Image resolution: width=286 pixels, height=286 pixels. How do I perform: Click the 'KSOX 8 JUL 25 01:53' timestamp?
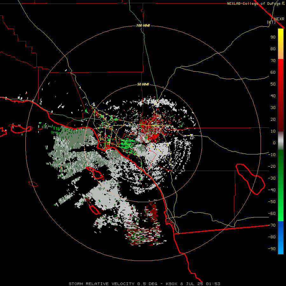tap(193, 284)
